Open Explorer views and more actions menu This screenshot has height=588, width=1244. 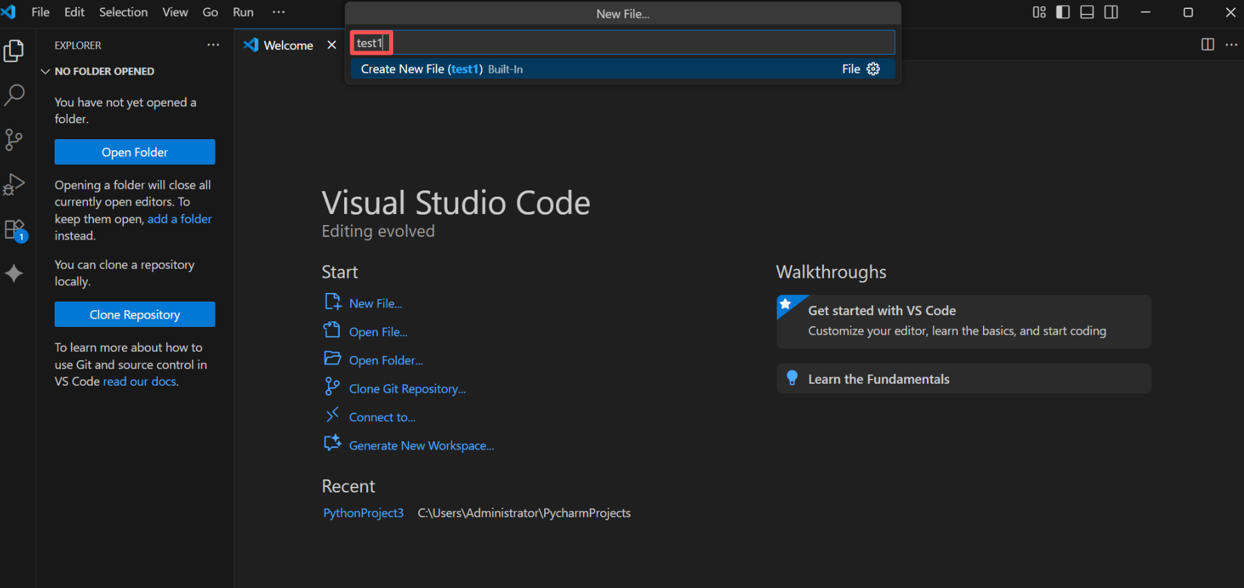pyautogui.click(x=213, y=45)
